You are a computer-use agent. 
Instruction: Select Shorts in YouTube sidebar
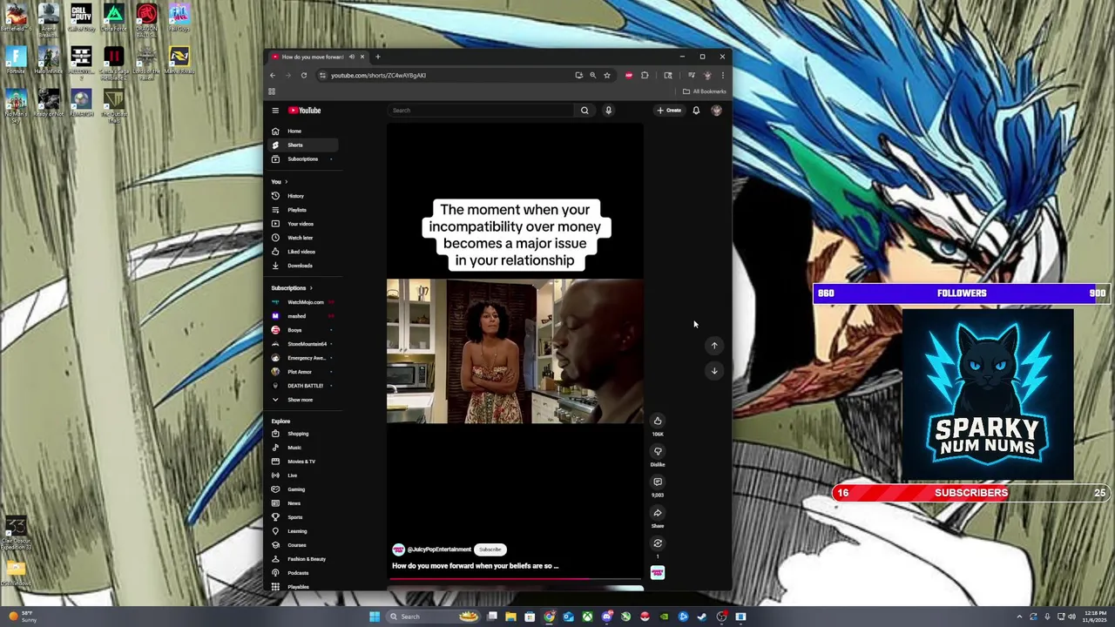(302, 145)
